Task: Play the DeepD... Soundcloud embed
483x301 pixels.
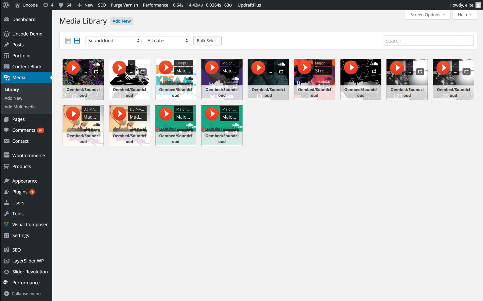Action: coord(166,67)
